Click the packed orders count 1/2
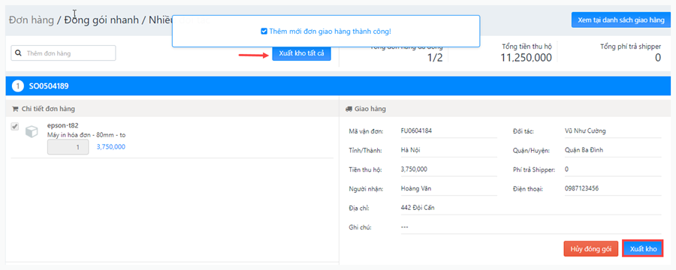The height and width of the screenshot is (270, 676). point(435,58)
